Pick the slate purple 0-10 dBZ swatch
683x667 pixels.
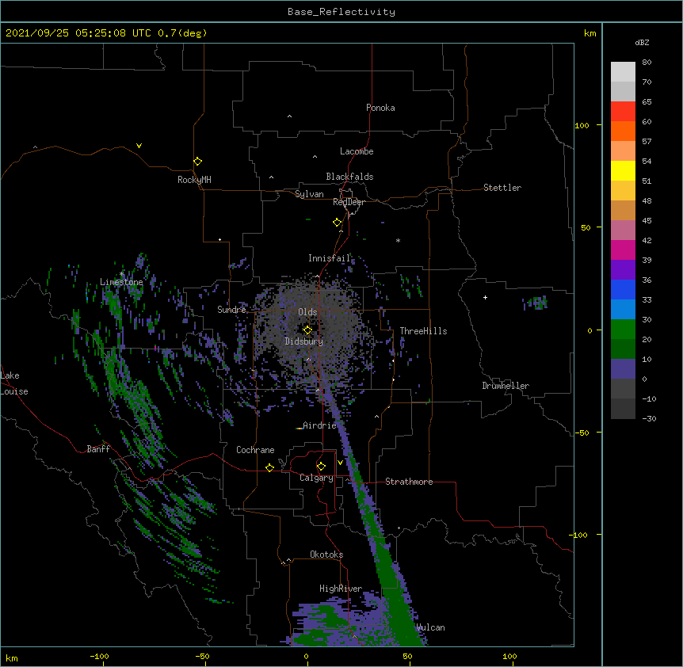(623, 369)
